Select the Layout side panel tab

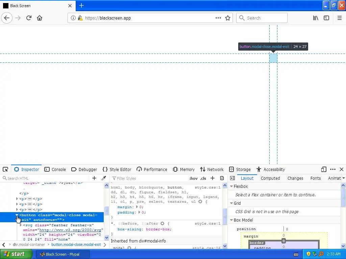[247, 178]
